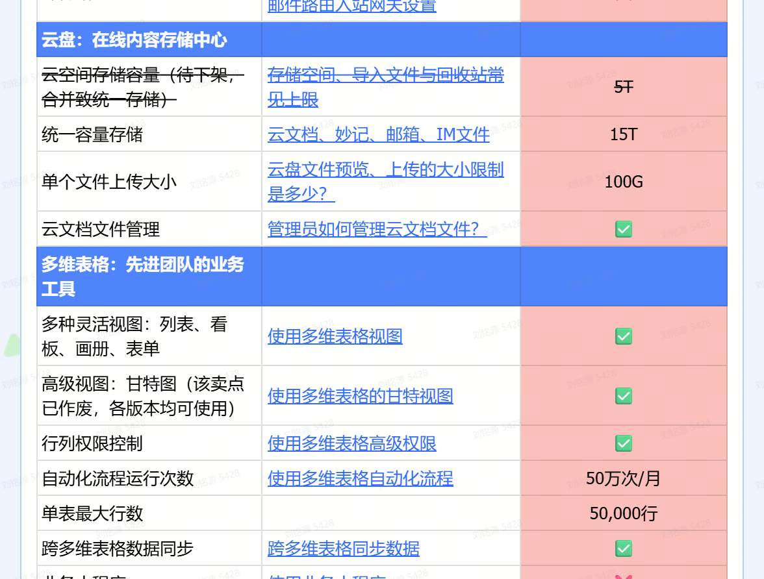Select the 多种灵活视图：列表、看板 cell
764x579 pixels.
point(149,336)
